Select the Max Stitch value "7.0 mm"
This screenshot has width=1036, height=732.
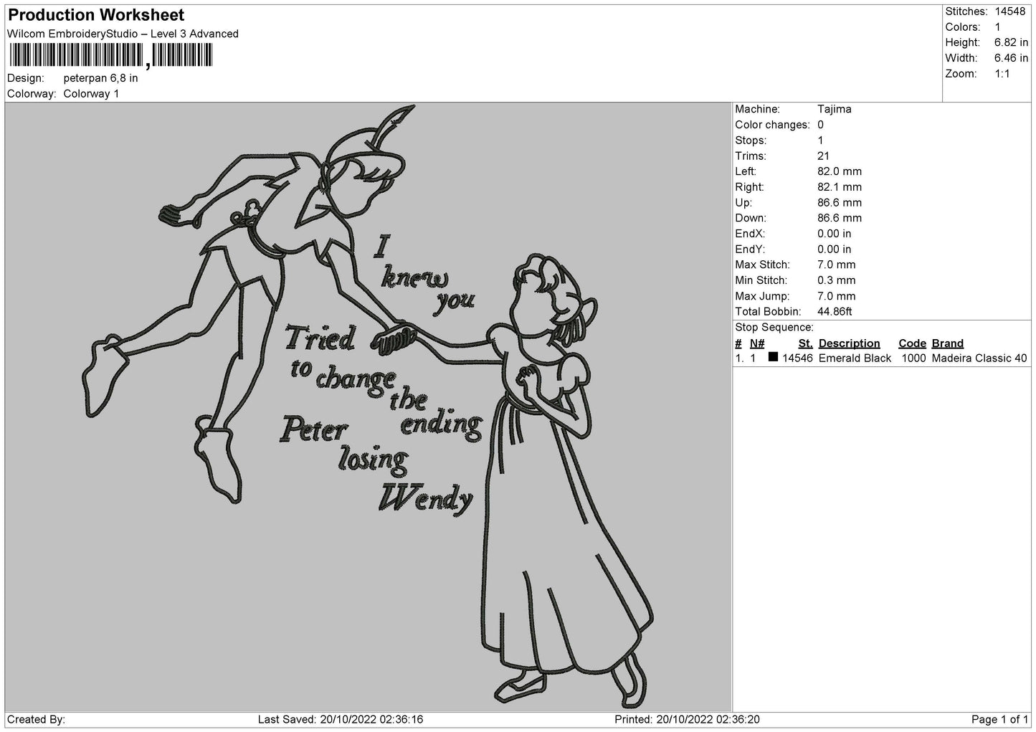point(837,265)
